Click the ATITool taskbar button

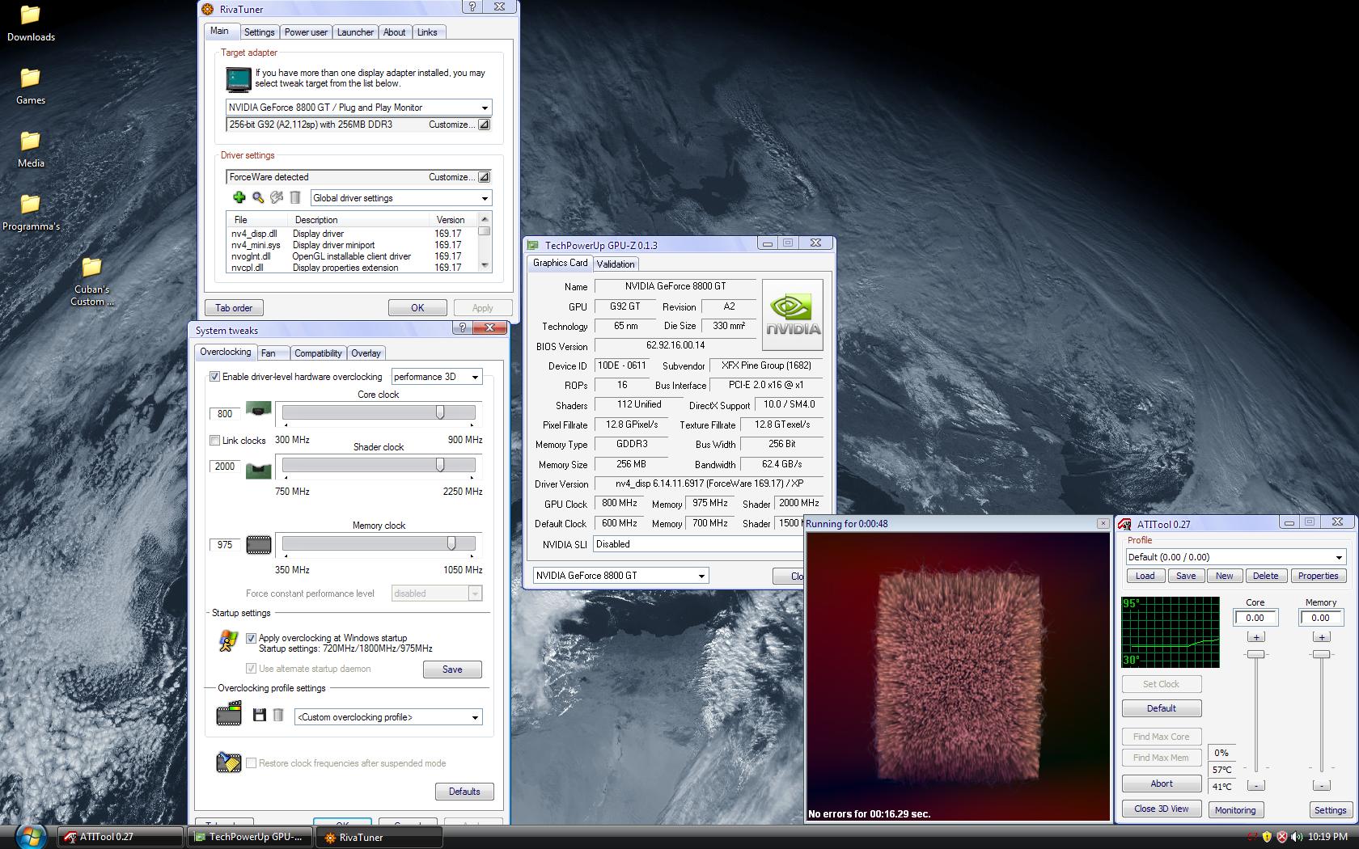(x=120, y=837)
